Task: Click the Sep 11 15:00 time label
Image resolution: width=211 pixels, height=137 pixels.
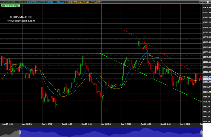Action: pos(185,124)
